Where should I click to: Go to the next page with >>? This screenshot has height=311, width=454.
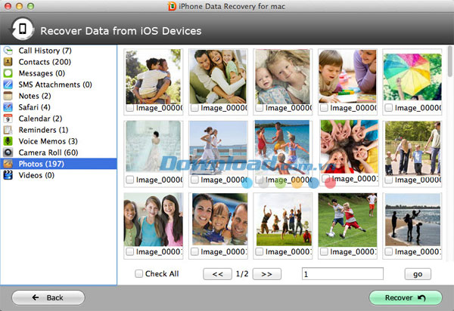pyautogui.click(x=266, y=274)
